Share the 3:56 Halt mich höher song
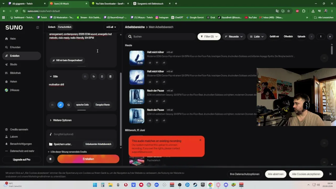Image resolution: width=336 pixels, height=189 pixels. pos(164,82)
